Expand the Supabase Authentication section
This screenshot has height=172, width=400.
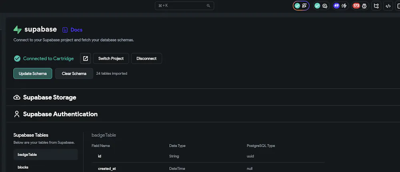(x=60, y=114)
